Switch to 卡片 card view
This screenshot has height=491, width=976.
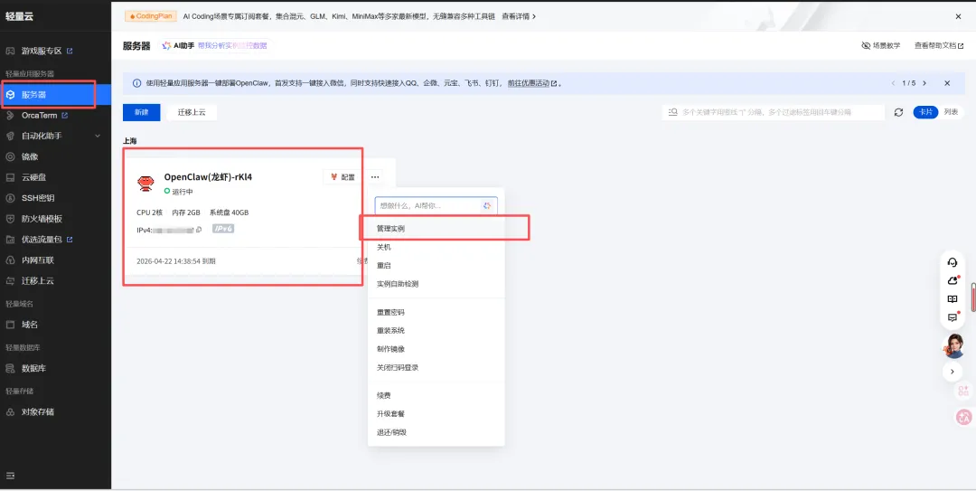925,112
